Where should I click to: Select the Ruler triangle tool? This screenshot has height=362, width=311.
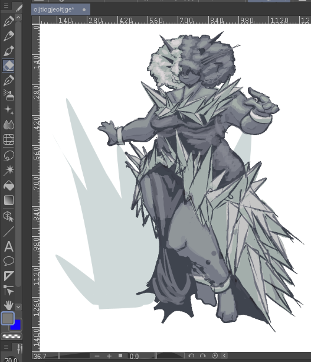8,276
